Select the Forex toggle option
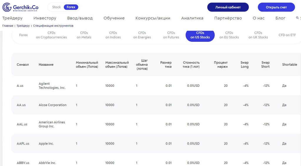Viewport: 301px width, 166px height. [x=71, y=7]
